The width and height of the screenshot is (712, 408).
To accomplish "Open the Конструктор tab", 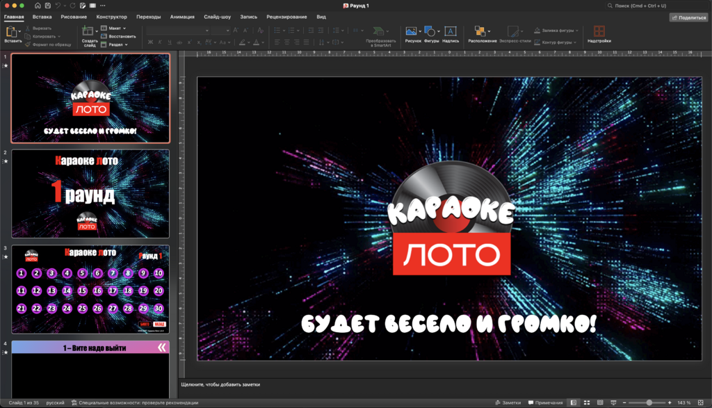I will 112,17.
